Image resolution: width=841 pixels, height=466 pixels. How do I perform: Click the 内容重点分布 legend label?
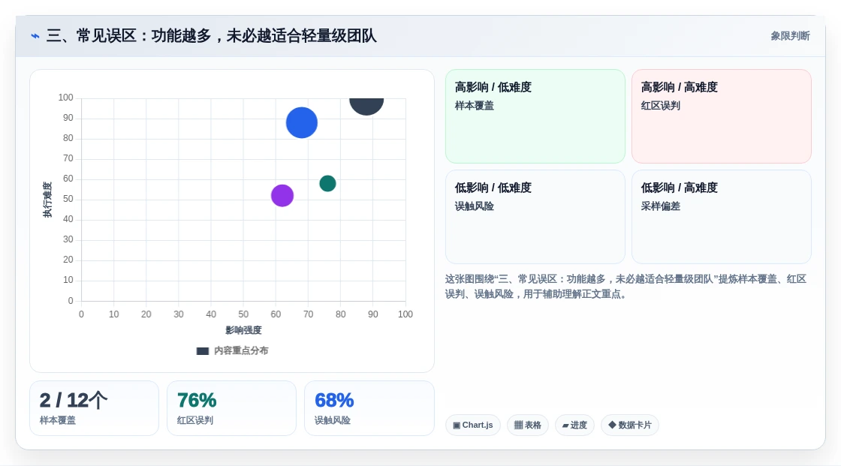241,350
